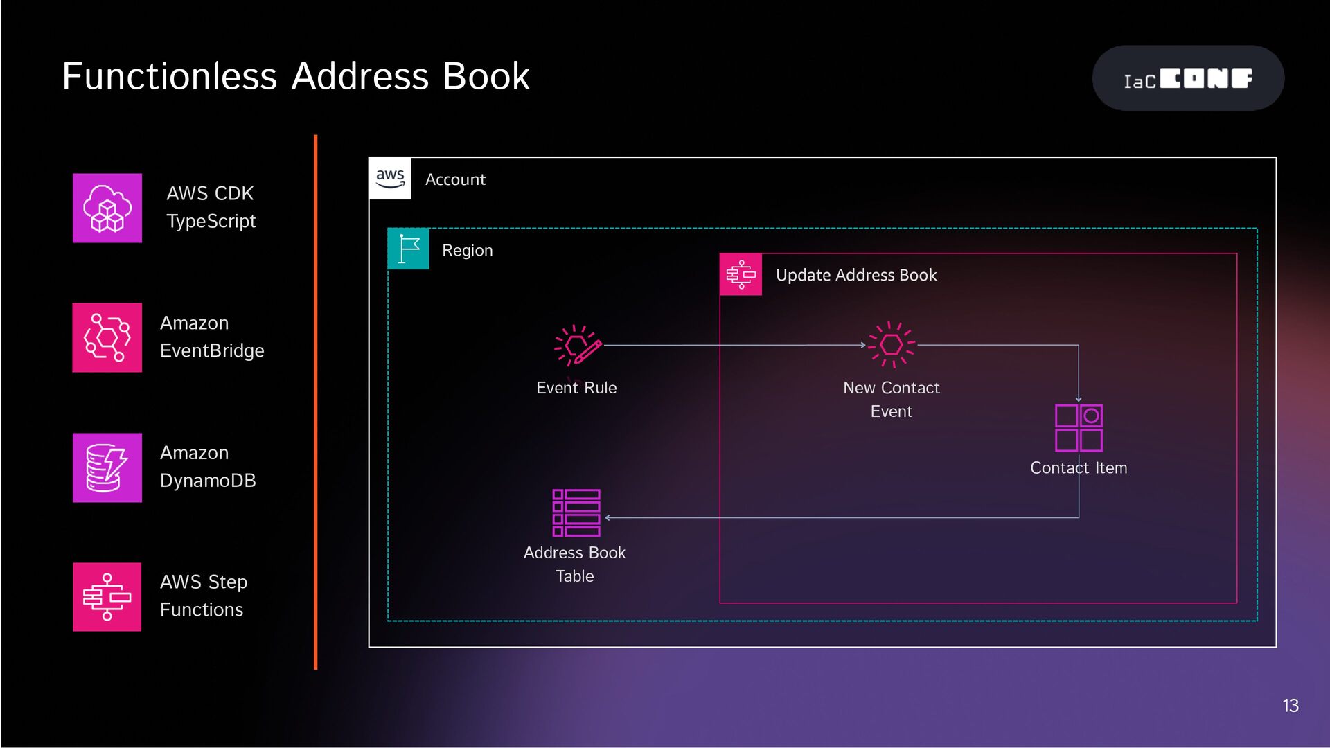Viewport: 1330px width, 748px height.
Task: Click the AWS CDK cloud icon
Action: pyautogui.click(x=107, y=208)
